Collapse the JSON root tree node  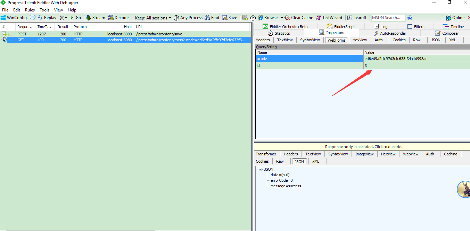[261, 170]
